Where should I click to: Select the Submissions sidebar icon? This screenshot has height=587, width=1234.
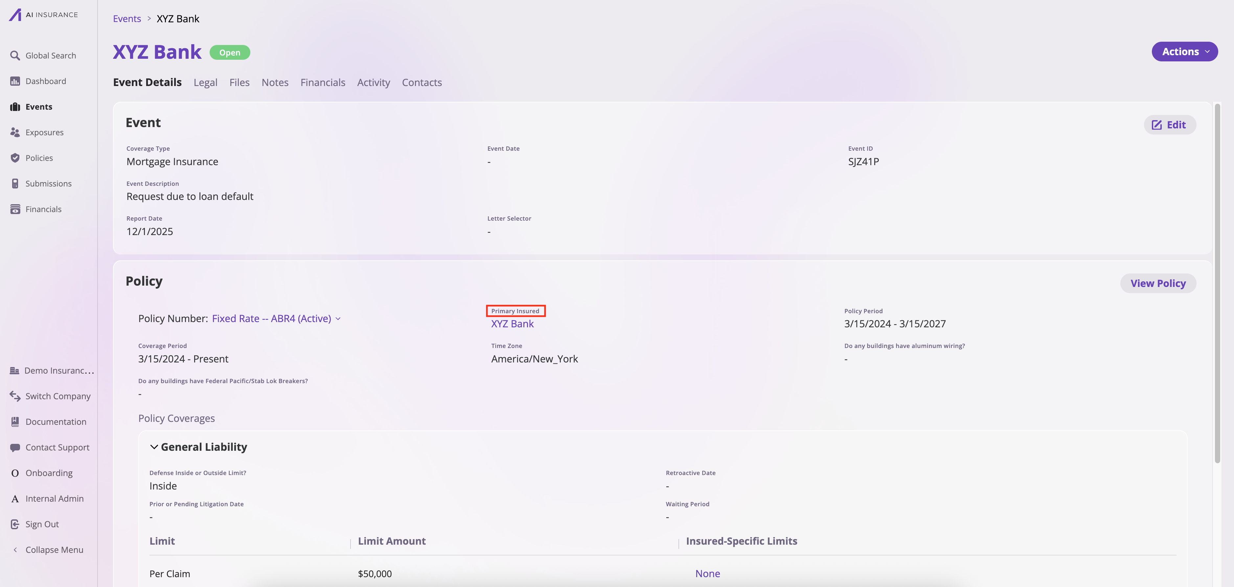pyautogui.click(x=14, y=184)
